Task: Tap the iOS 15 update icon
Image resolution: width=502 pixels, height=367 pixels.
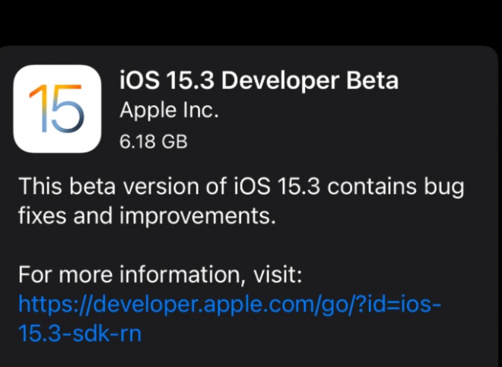Action: pos(57,109)
